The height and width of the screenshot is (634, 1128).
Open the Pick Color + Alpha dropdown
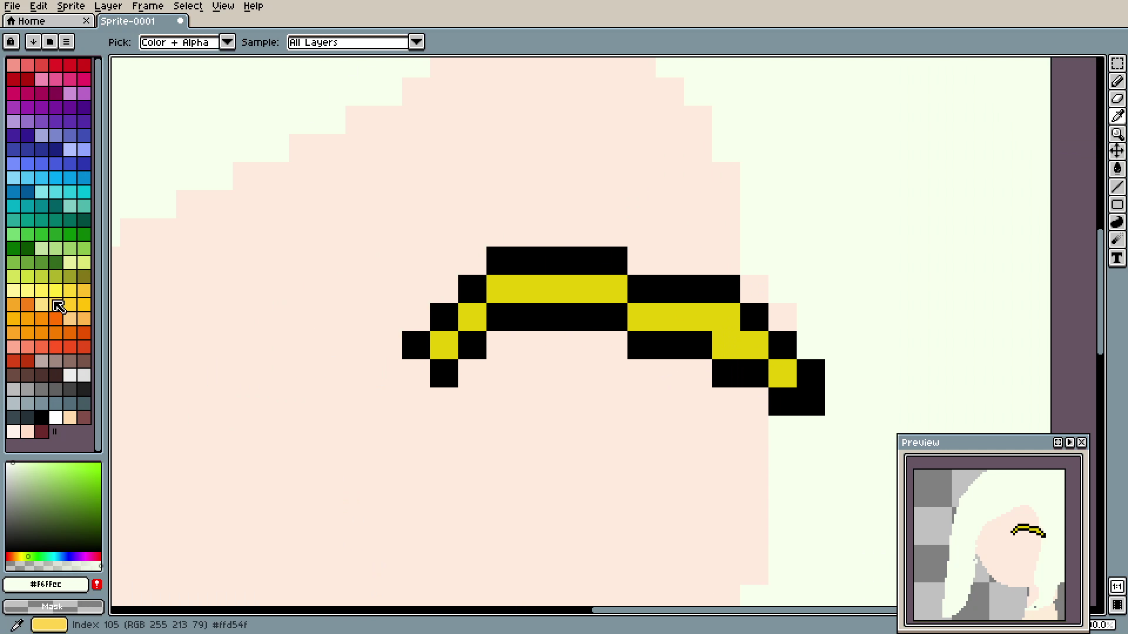[x=227, y=42]
